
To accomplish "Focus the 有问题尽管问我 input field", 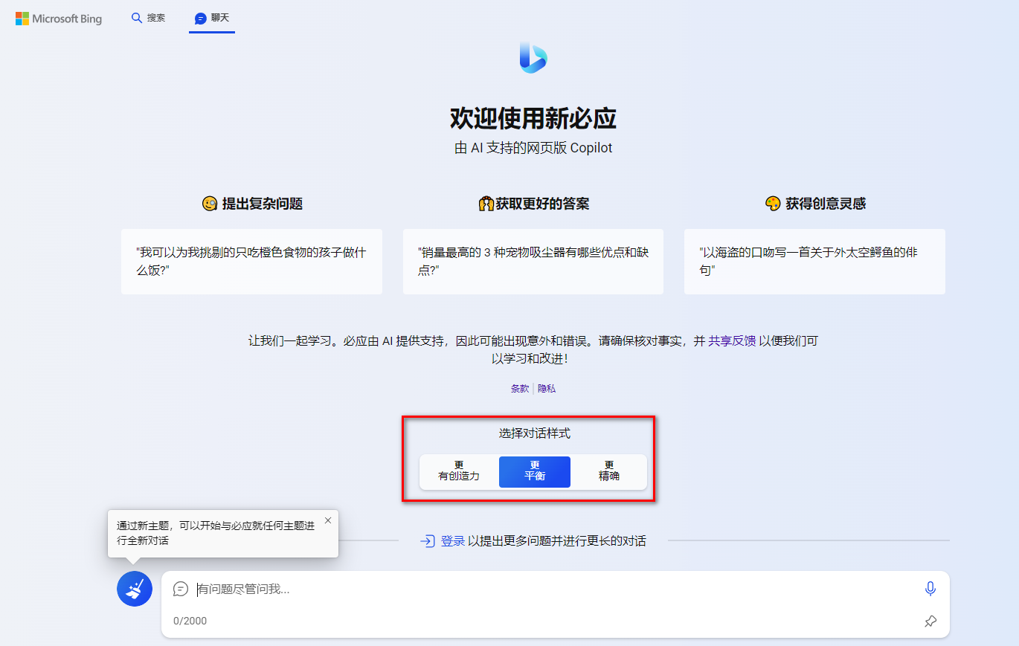I will 554,589.
